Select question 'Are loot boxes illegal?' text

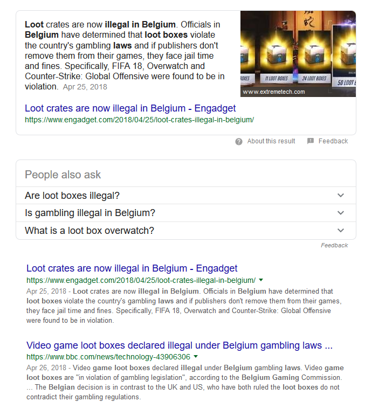[72, 196]
